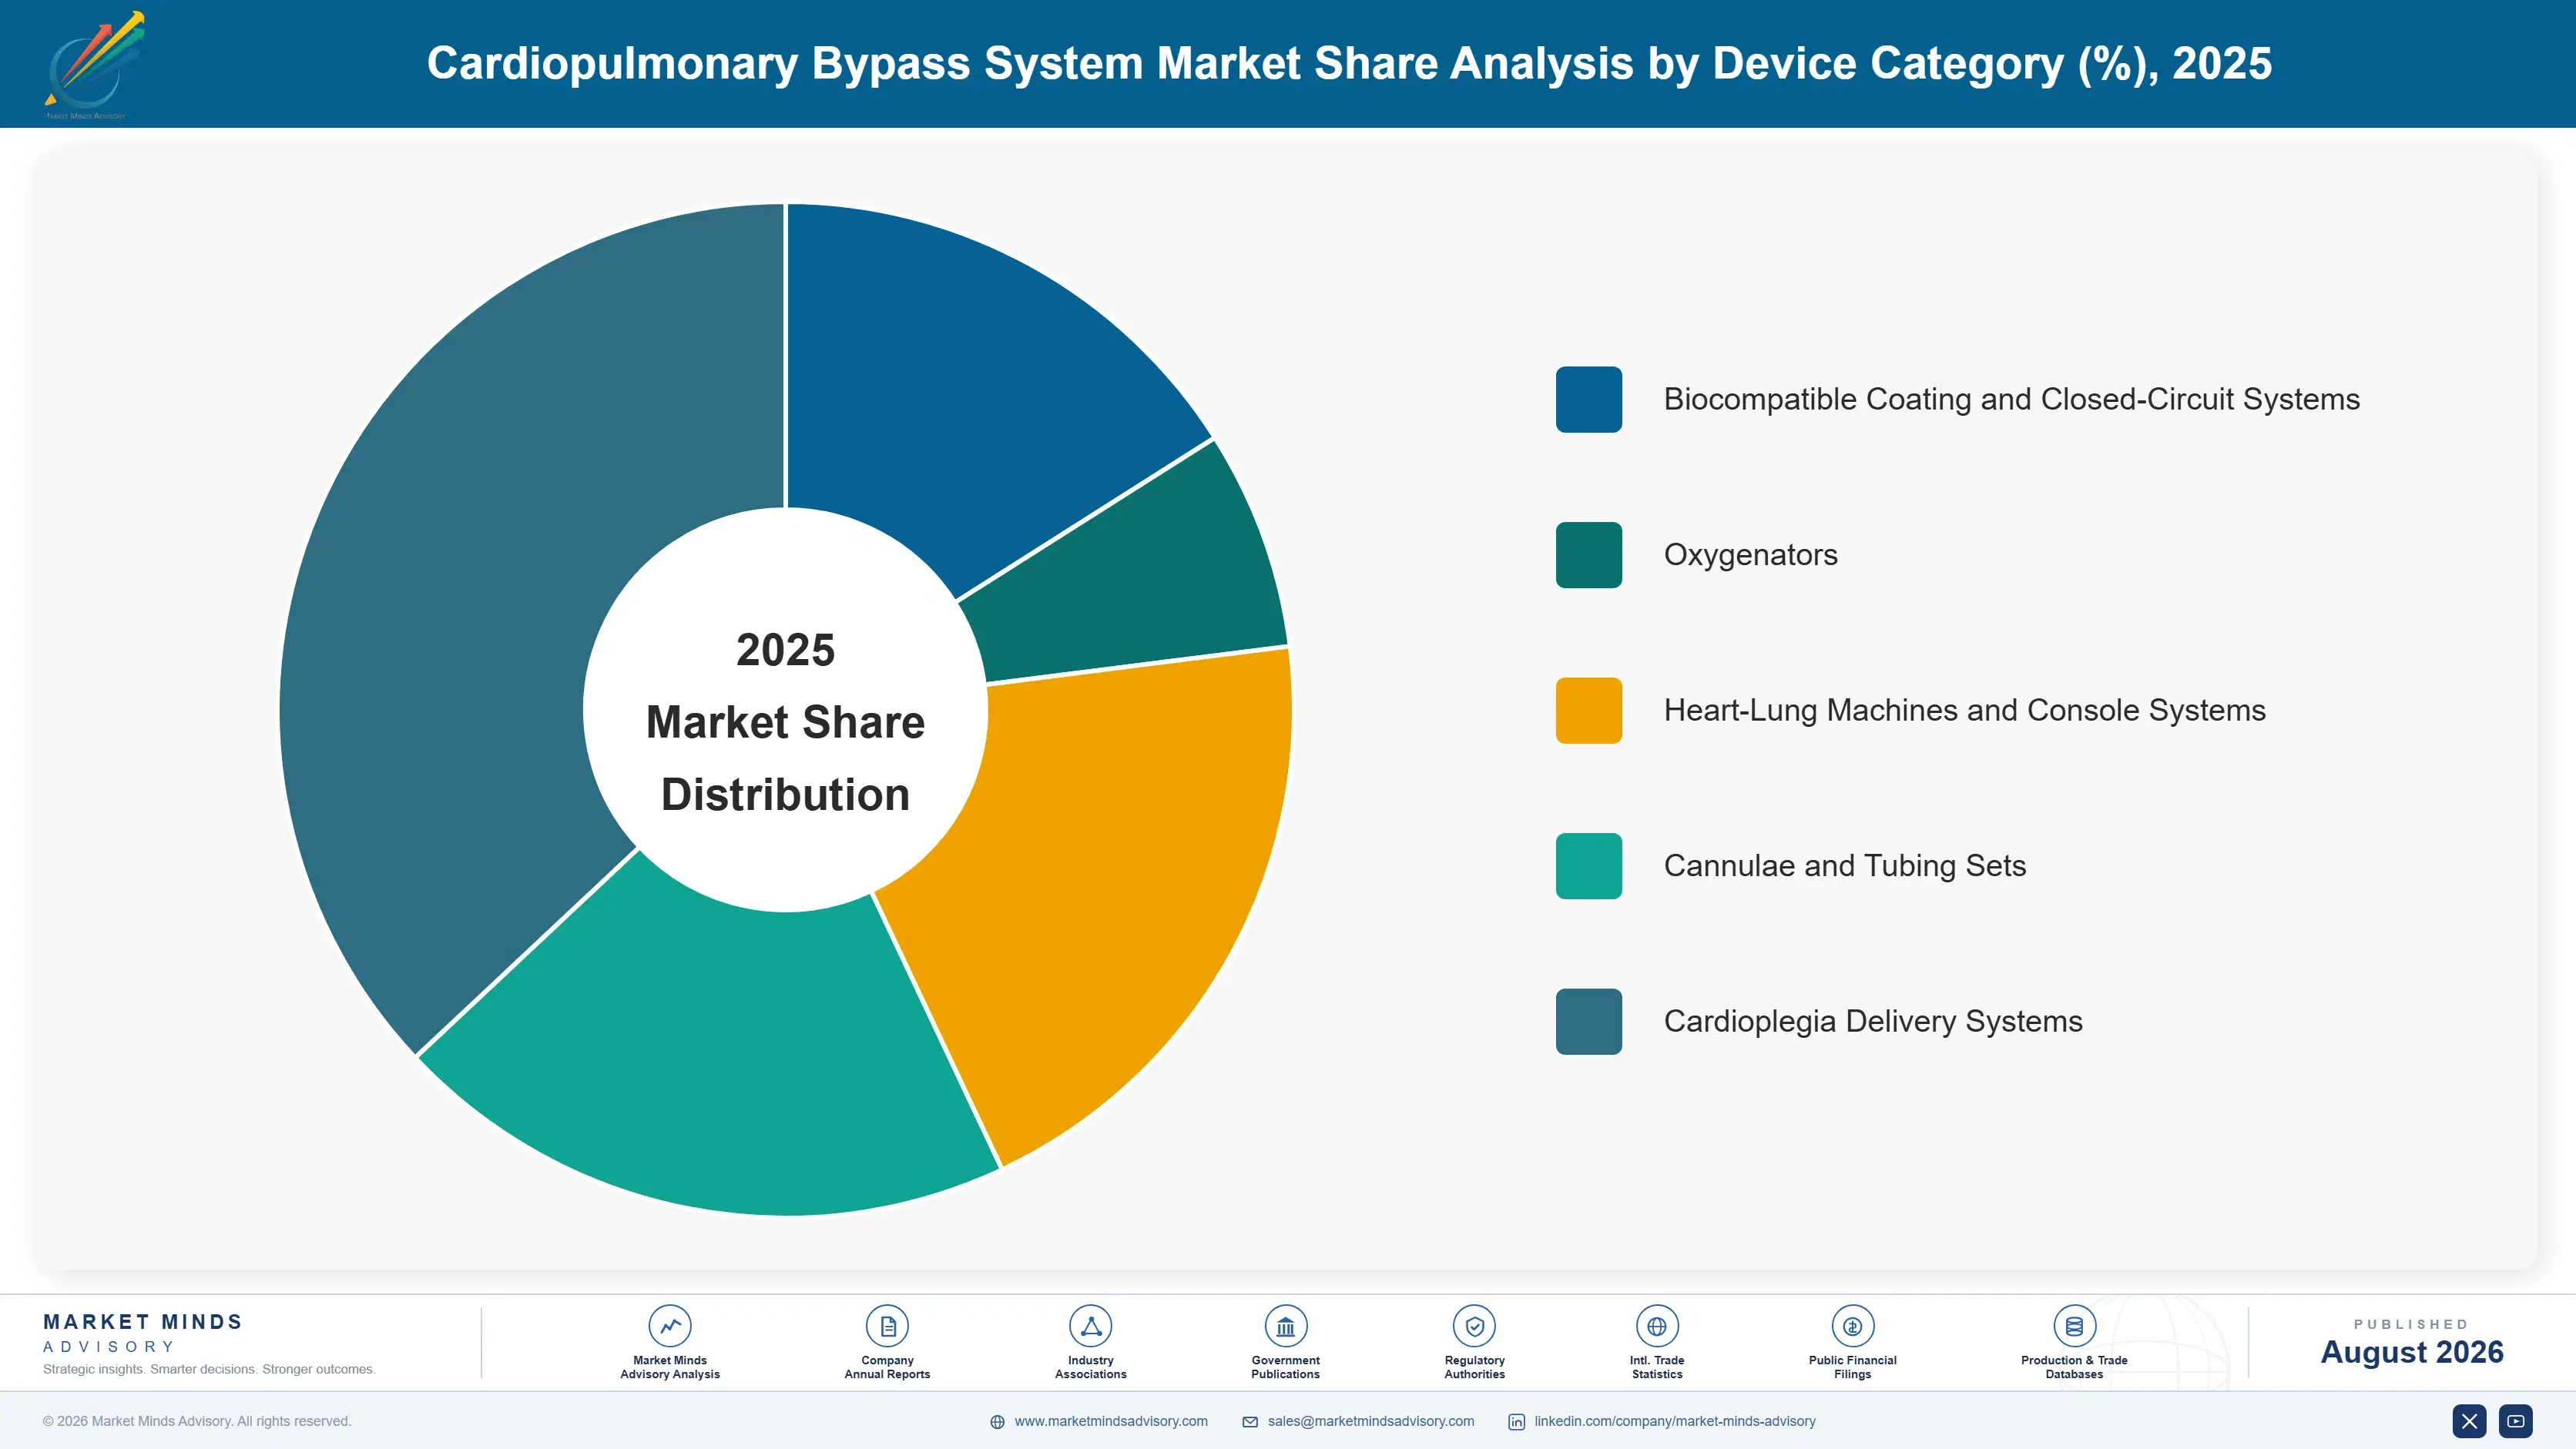Click the sales@marketmindsadvisory.com email link
This screenshot has height=1449, width=2576.
click(x=1370, y=1421)
